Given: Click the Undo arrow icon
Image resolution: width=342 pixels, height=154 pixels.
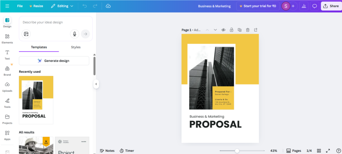Looking at the screenshot, I should (84, 6).
